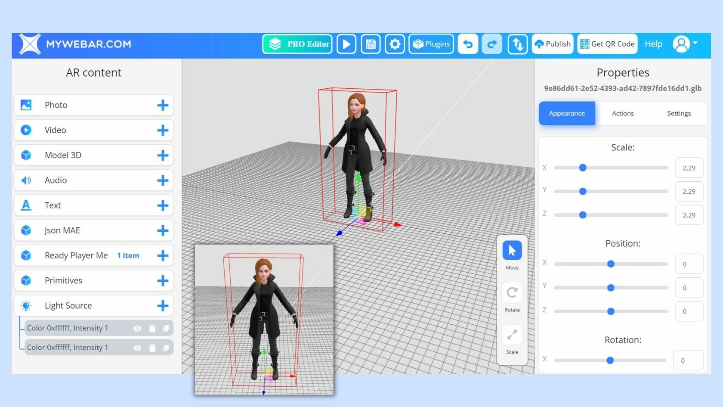723x407 pixels.
Task: Duplicate the second light source
Action: 166,347
